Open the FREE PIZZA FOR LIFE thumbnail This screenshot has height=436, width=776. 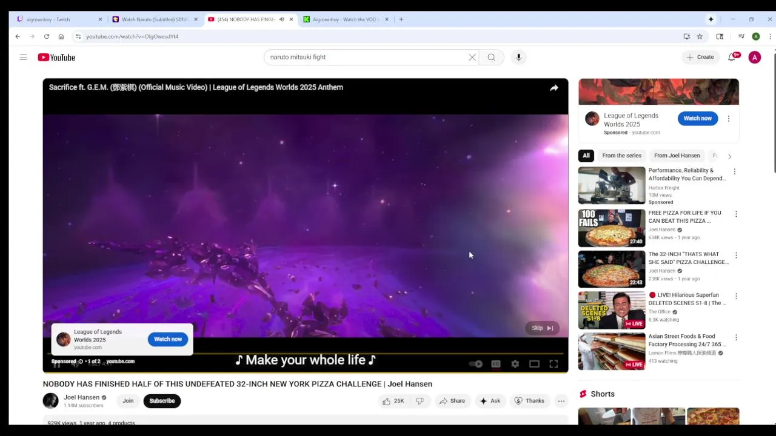[x=612, y=228]
